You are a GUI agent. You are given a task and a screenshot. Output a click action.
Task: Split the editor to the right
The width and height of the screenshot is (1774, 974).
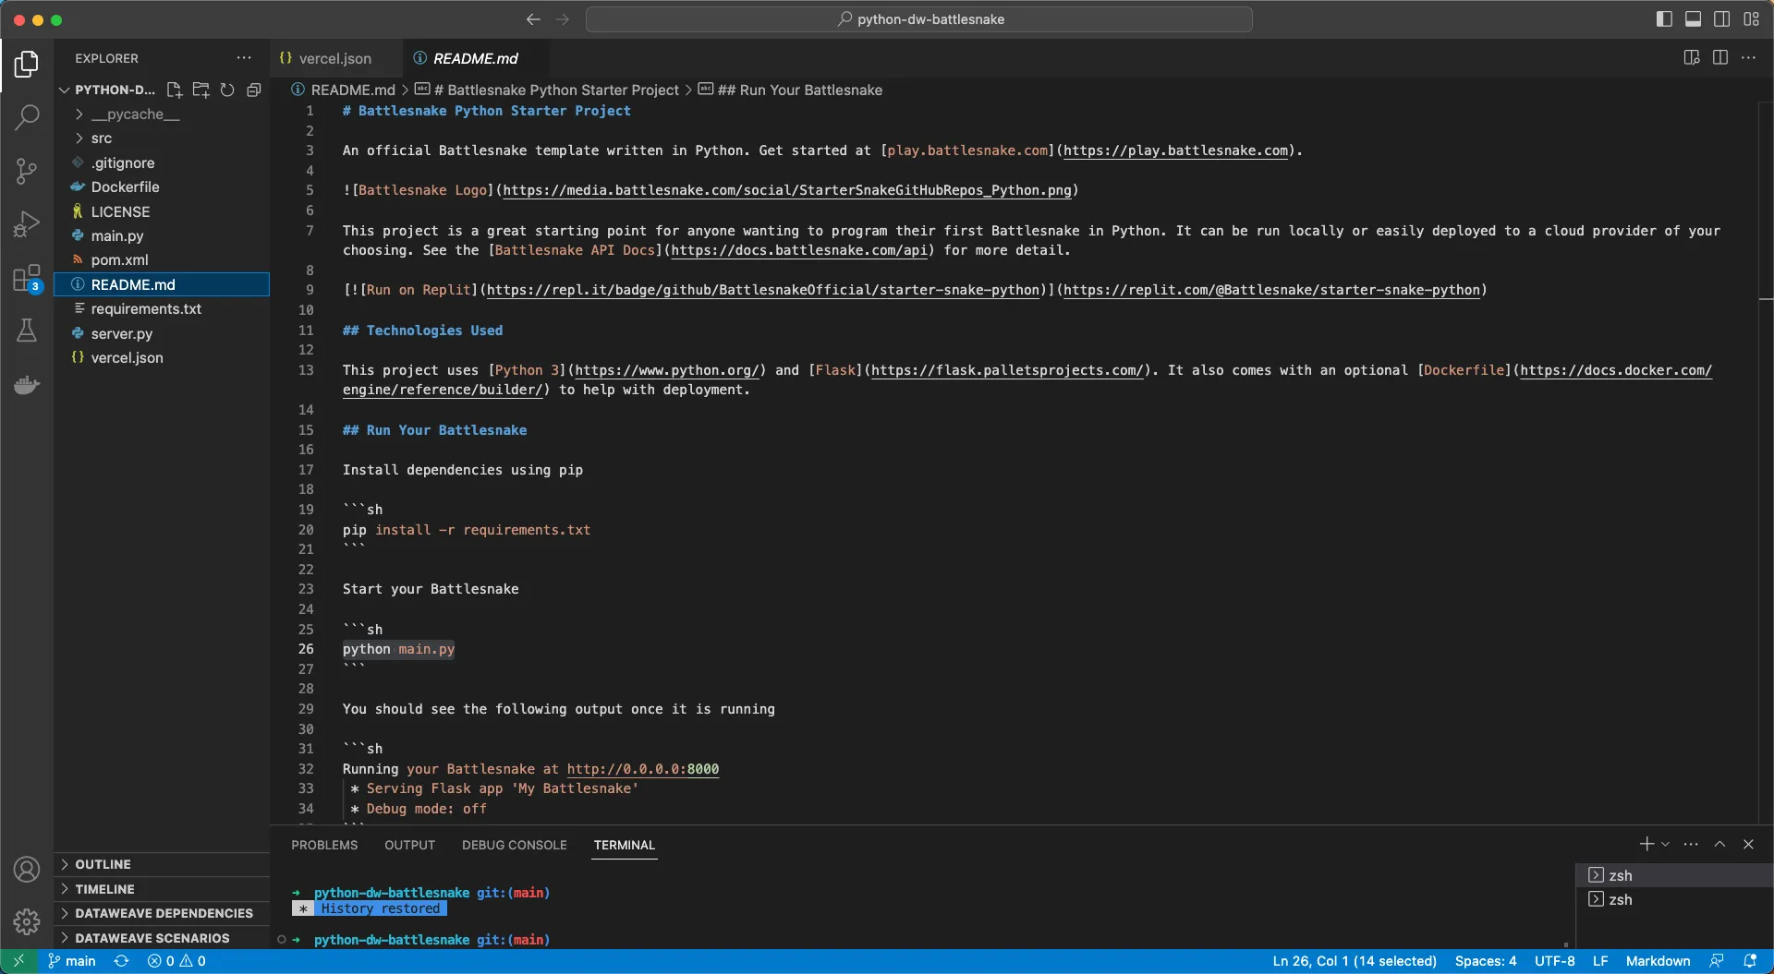click(x=1720, y=58)
